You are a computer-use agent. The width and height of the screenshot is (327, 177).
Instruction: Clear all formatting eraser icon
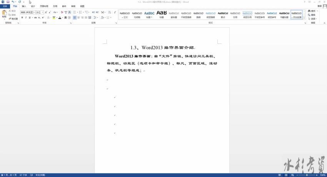pyautogui.click(x=62, y=13)
